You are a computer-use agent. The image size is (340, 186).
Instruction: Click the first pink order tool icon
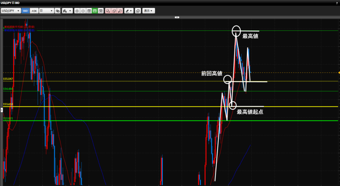pyautogui.click(x=108, y=11)
